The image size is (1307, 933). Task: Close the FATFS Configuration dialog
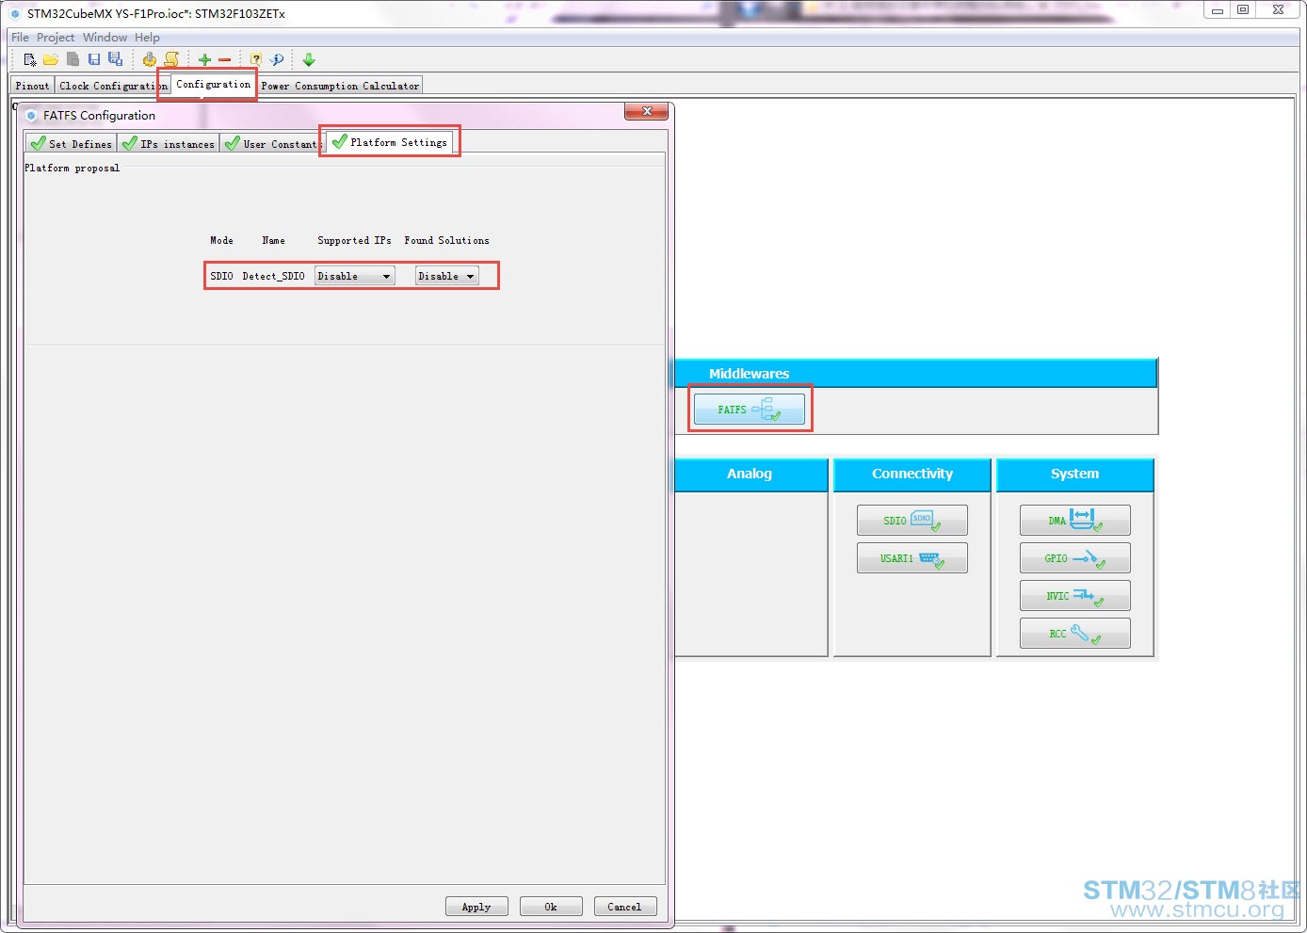click(x=647, y=111)
